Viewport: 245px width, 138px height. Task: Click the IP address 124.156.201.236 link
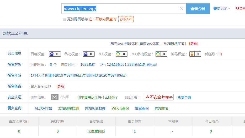[x=129, y=64]
